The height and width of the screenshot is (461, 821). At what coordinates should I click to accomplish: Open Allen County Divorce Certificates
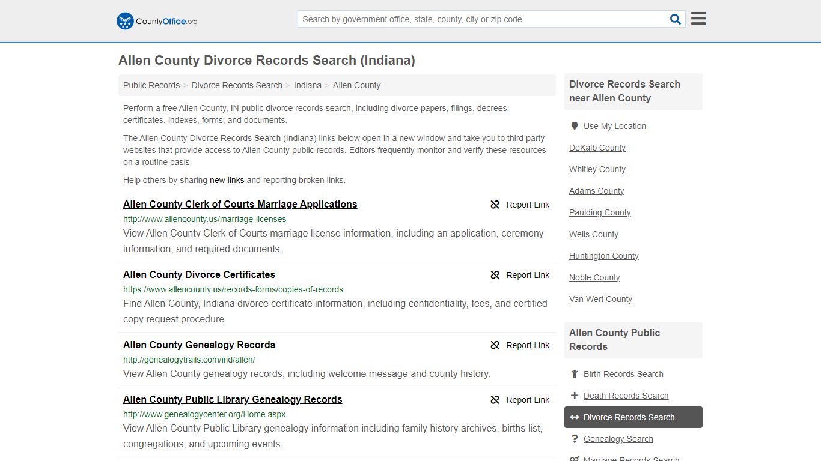click(199, 274)
